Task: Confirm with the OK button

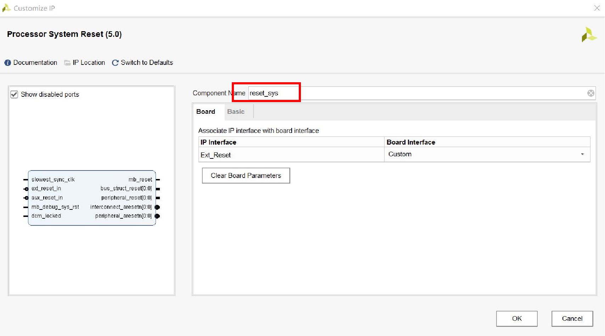Action: pos(517,318)
